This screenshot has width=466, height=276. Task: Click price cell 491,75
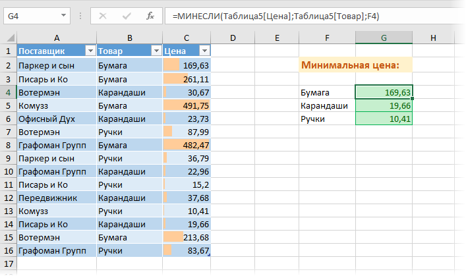point(187,106)
